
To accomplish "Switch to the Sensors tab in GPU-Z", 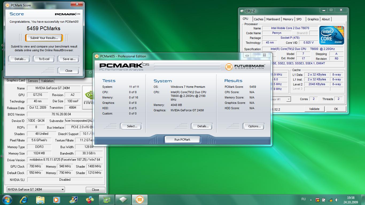I will coord(33,81).
